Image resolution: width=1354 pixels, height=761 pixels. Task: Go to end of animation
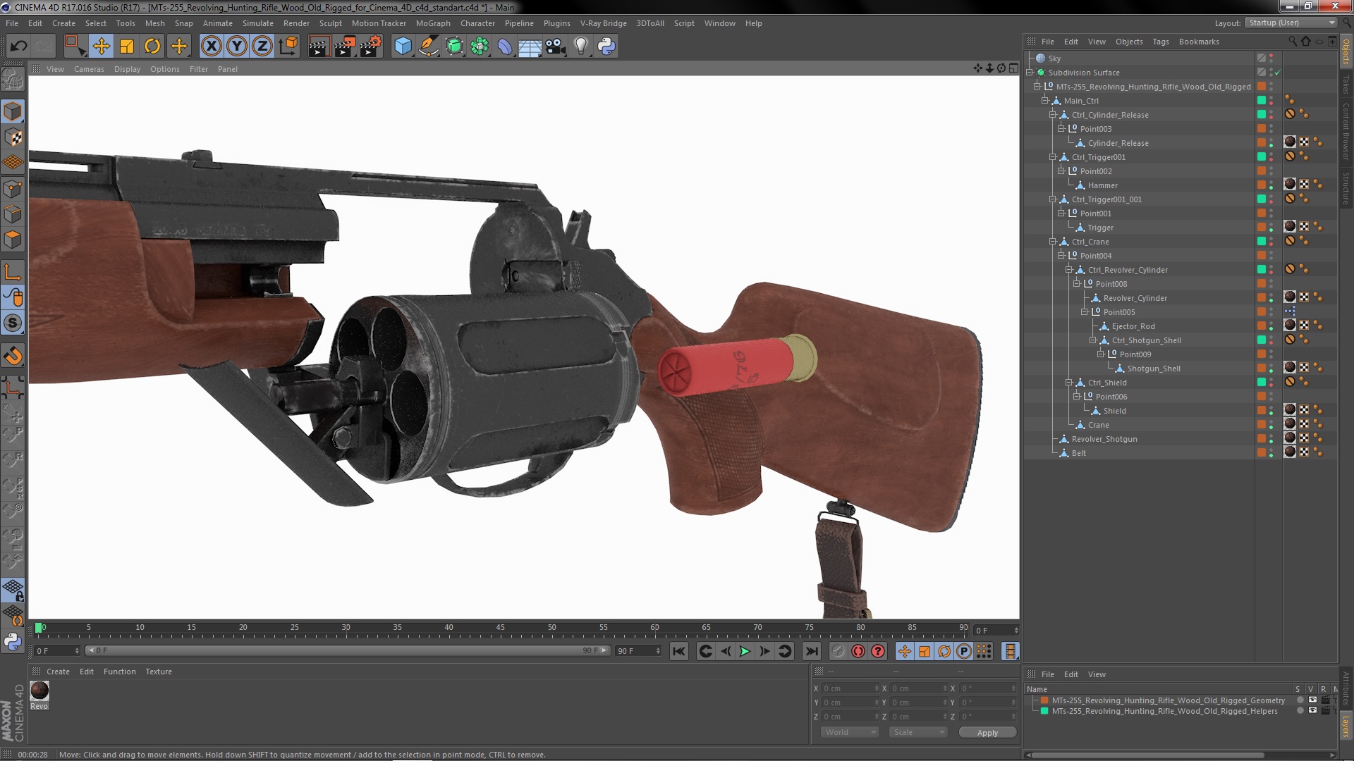pos(812,652)
